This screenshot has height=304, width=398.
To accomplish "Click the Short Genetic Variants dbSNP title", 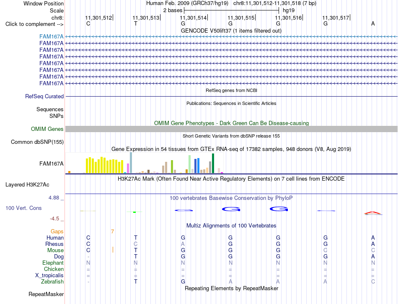I will 231,136.
